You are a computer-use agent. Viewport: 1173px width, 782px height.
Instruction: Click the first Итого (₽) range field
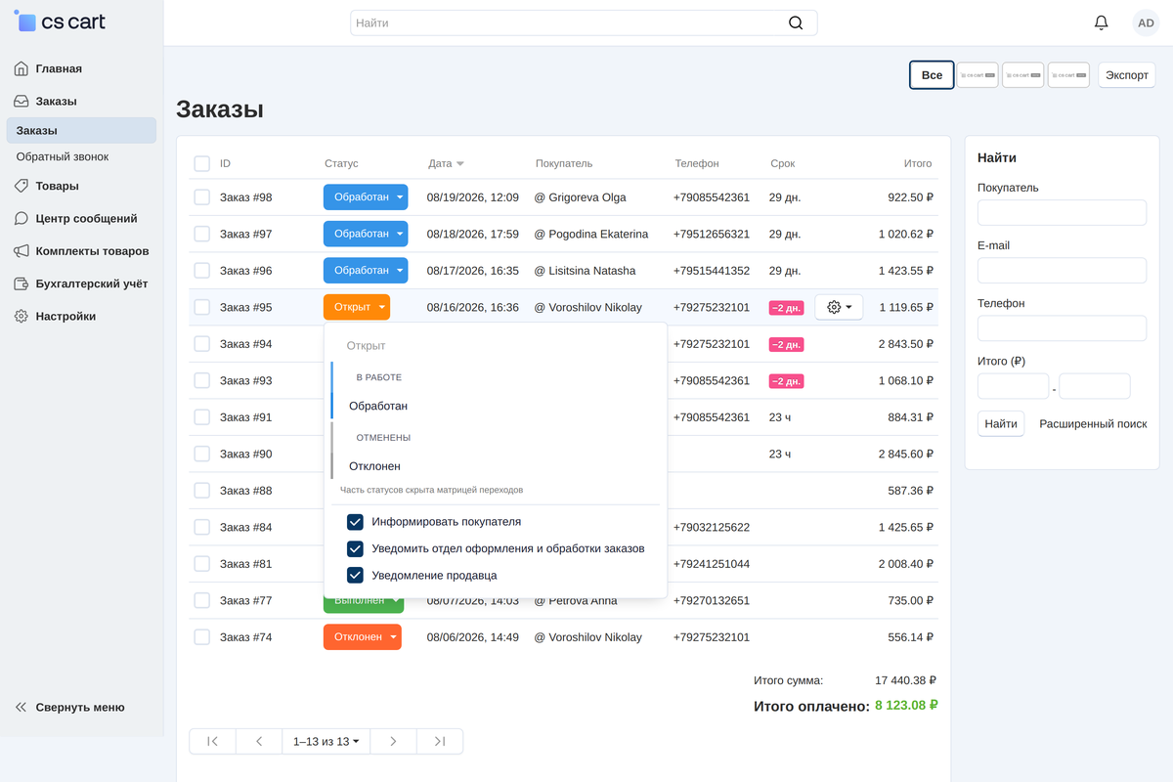pyautogui.click(x=1013, y=386)
